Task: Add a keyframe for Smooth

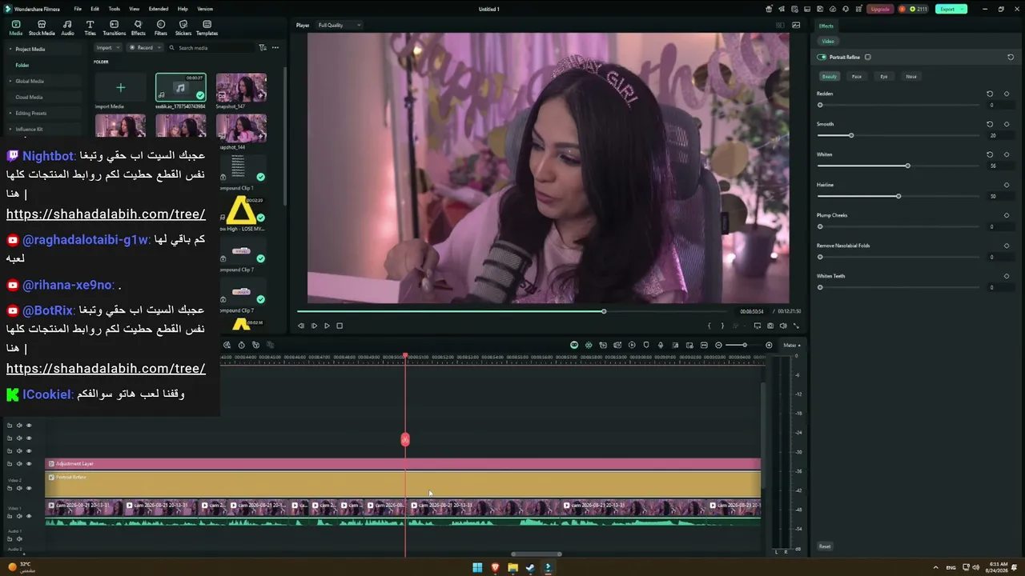Action: [x=1007, y=124]
